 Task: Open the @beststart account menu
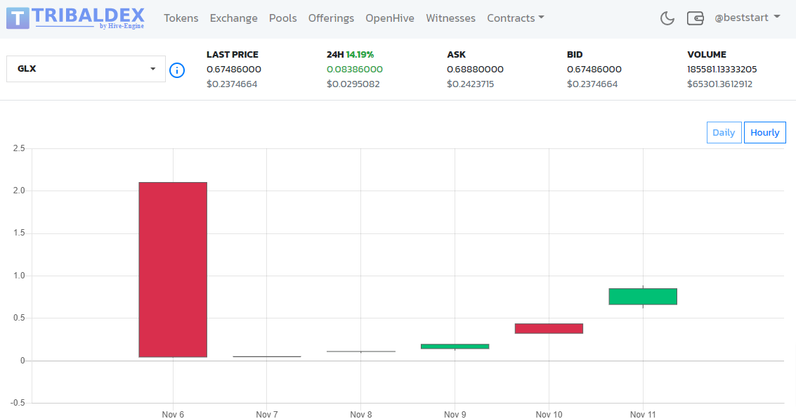[747, 18]
